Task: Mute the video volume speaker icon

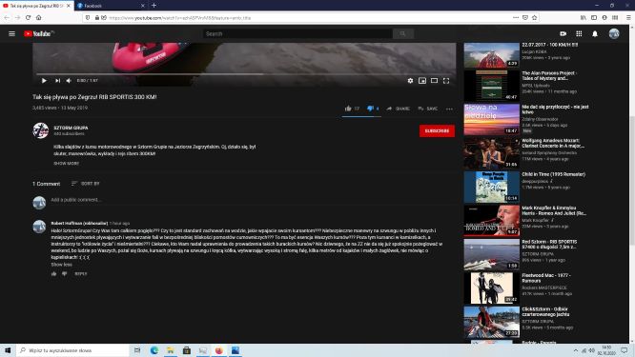Action: pyautogui.click(x=69, y=81)
